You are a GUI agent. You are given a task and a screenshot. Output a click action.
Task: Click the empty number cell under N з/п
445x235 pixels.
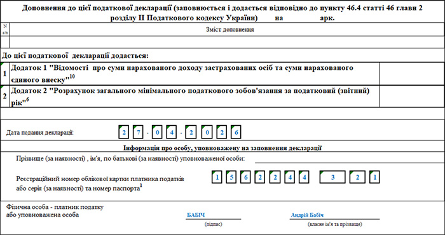pos(5,42)
